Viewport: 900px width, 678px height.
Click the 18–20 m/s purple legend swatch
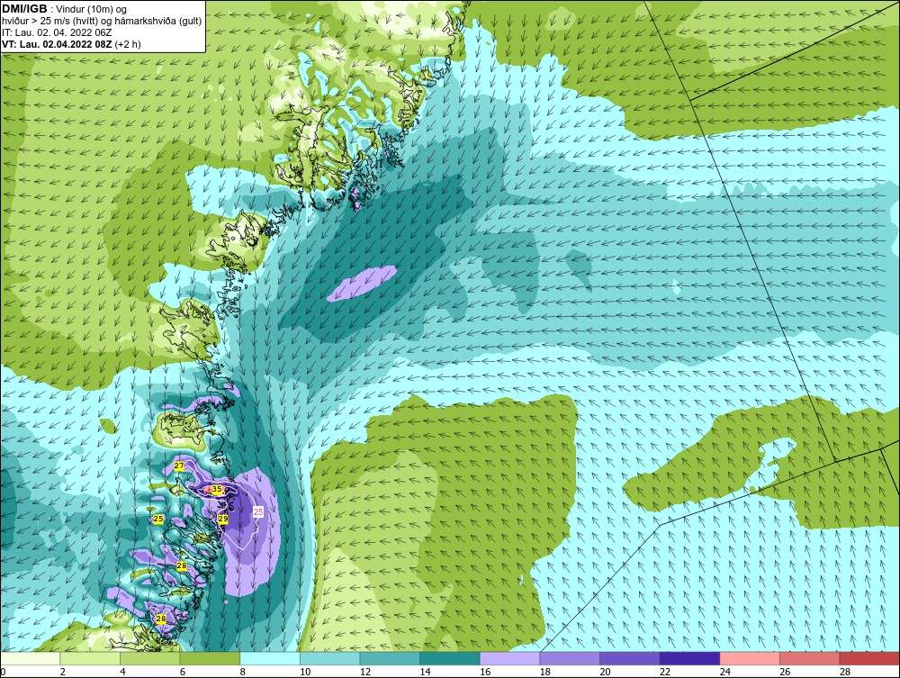(x=570, y=658)
